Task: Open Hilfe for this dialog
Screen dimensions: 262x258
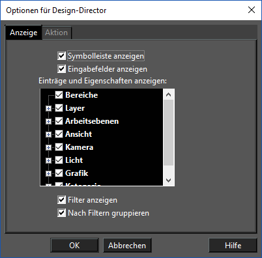Action: coord(233,246)
